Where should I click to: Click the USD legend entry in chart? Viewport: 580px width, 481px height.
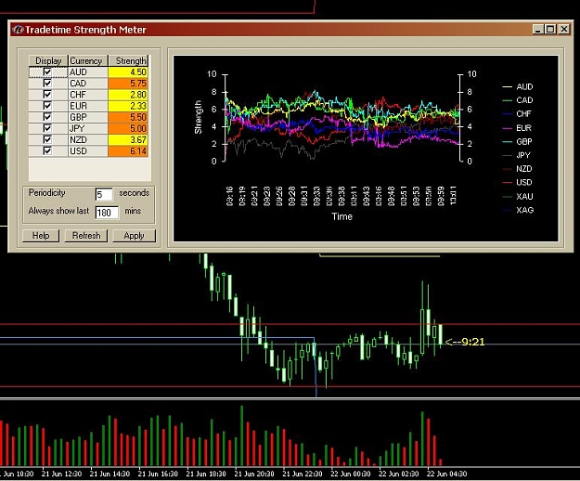pos(518,182)
